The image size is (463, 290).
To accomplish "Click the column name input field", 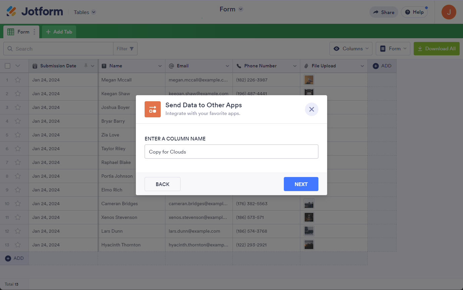I will click(x=231, y=152).
